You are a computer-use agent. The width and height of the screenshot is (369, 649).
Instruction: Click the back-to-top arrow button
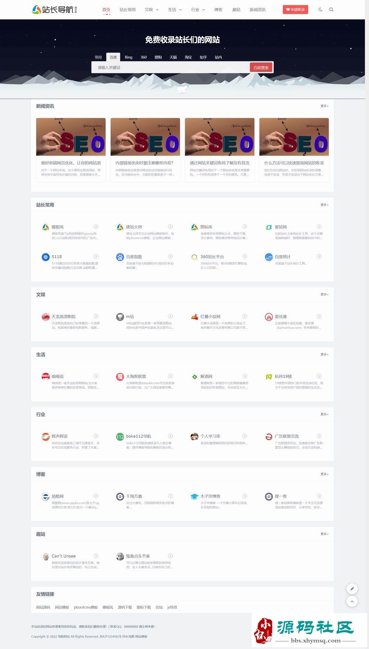352,601
